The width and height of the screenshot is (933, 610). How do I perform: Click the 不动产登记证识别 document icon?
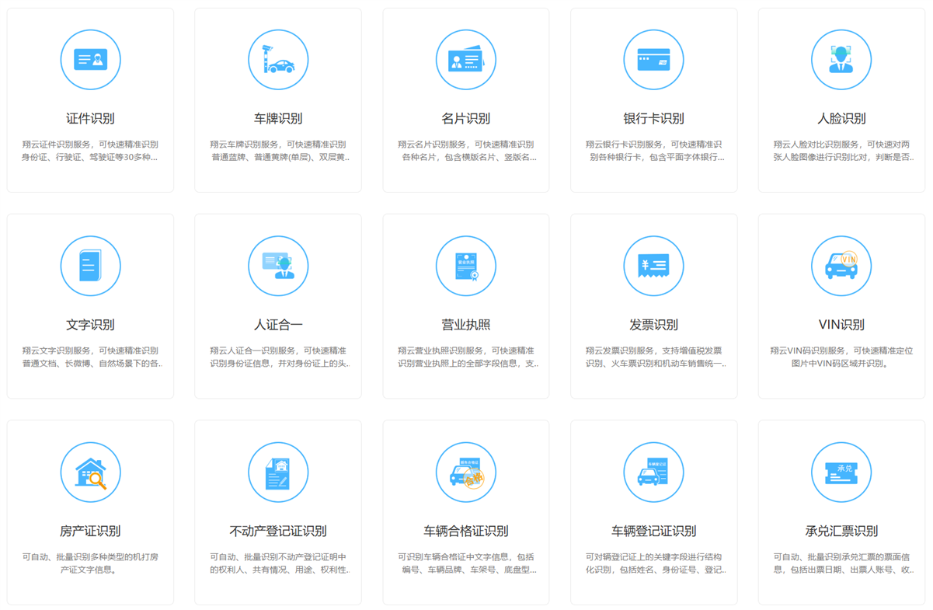tap(278, 472)
